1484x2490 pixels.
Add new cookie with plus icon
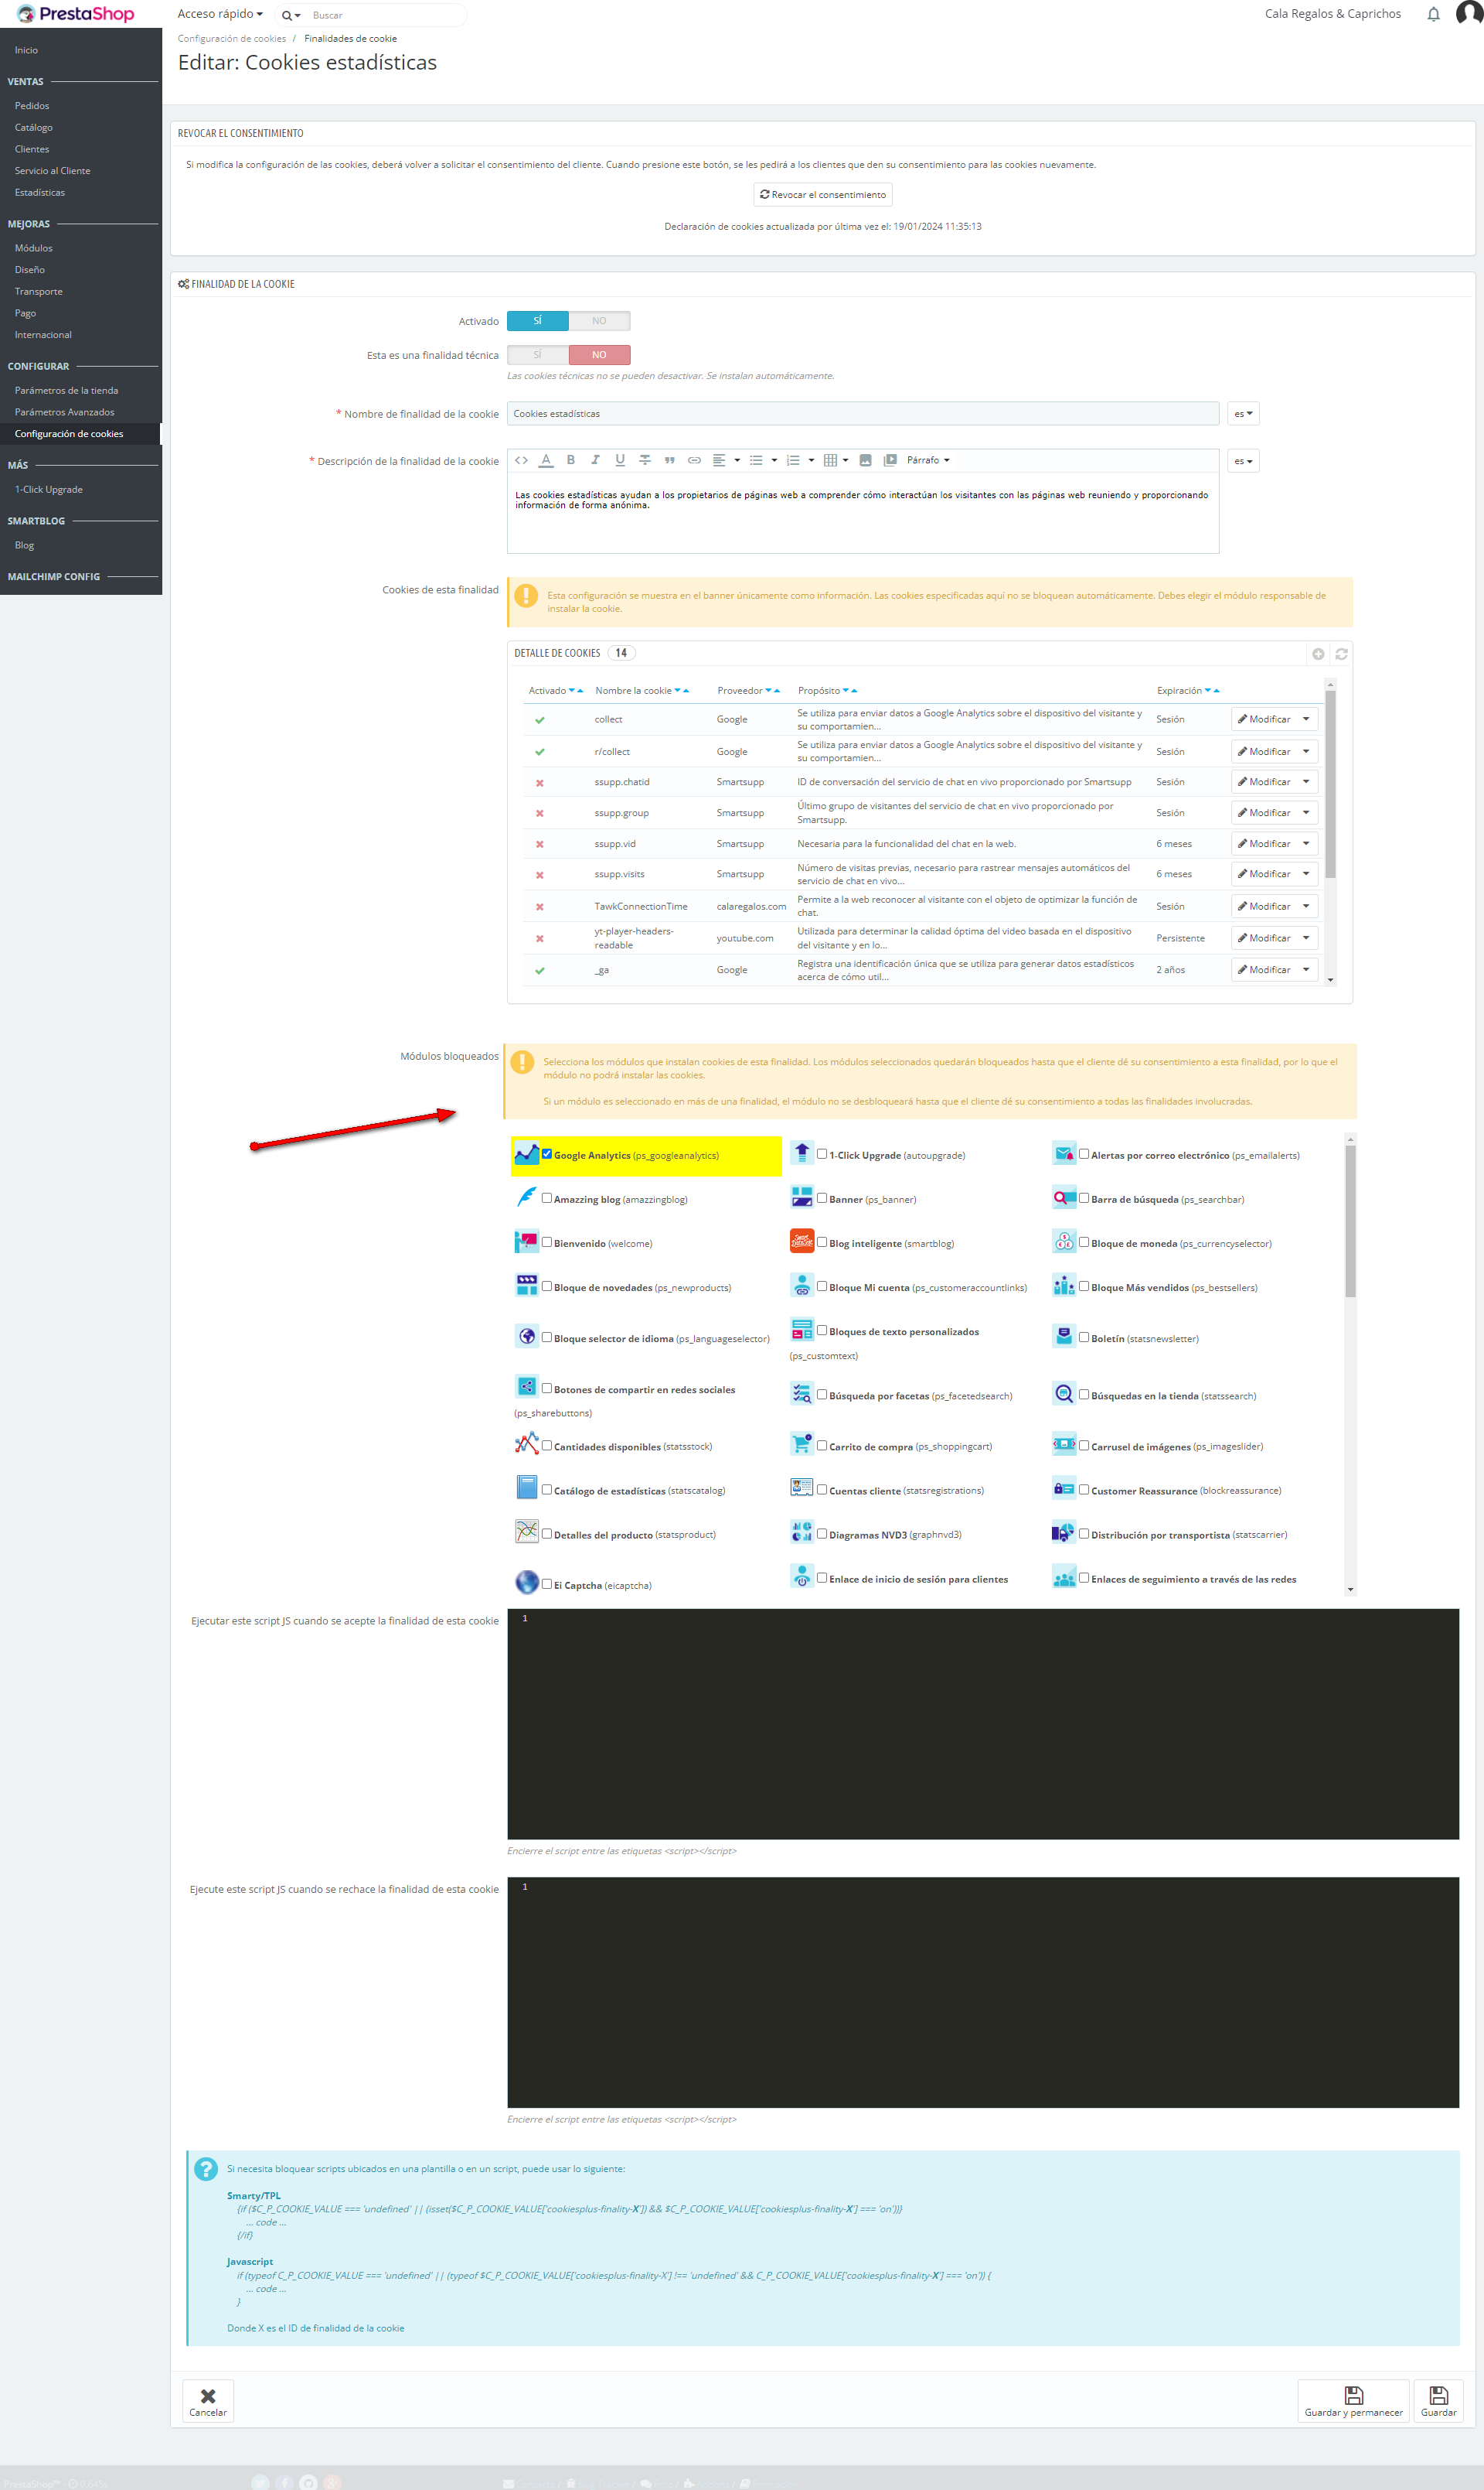click(x=1318, y=654)
